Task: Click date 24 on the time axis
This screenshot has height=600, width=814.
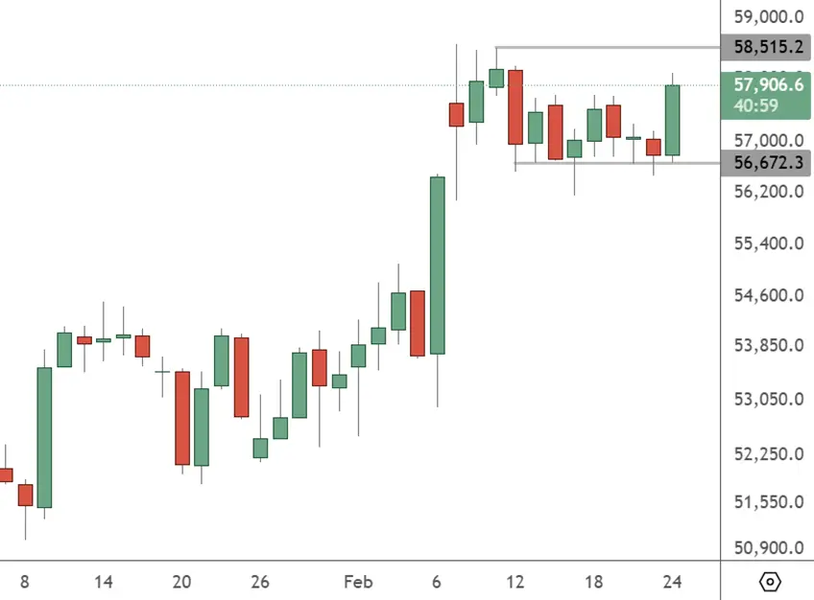Action: 673,582
